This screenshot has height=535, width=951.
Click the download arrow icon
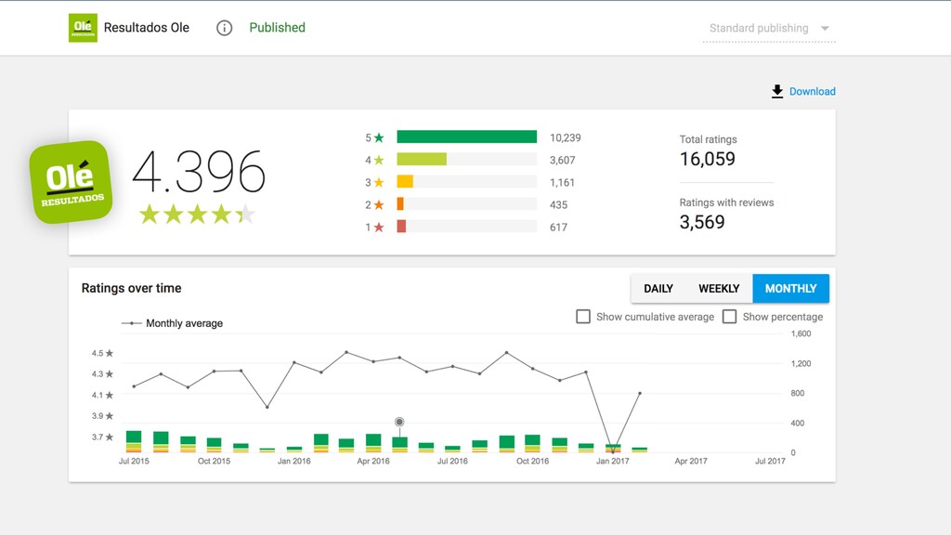777,92
